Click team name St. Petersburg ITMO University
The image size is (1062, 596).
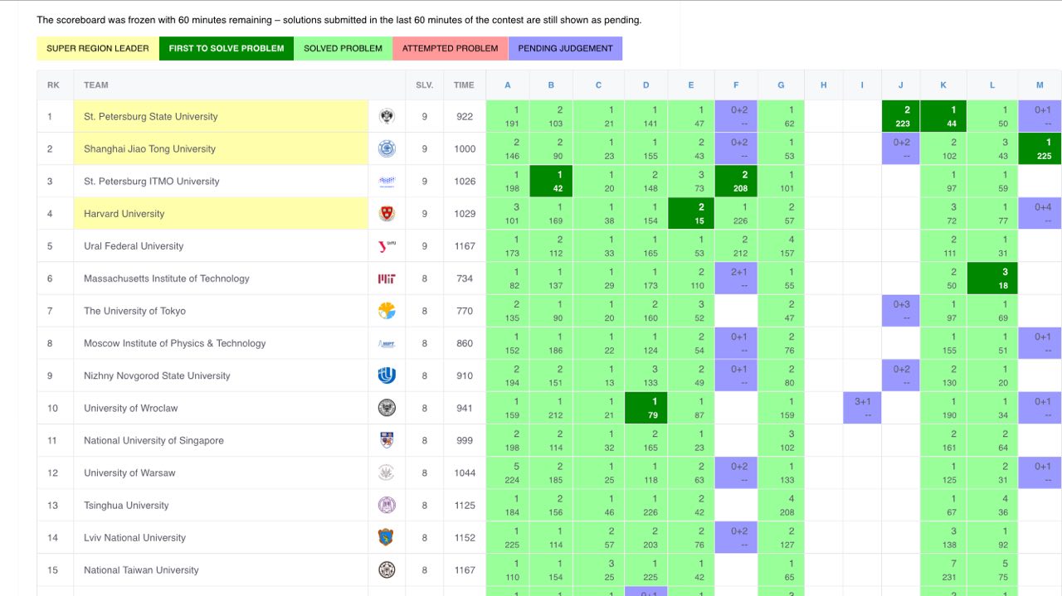(152, 182)
